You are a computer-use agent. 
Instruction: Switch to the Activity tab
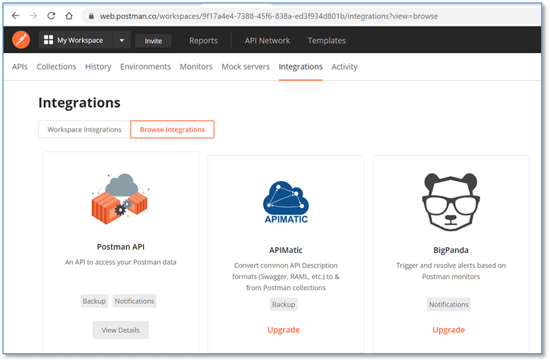coord(345,66)
